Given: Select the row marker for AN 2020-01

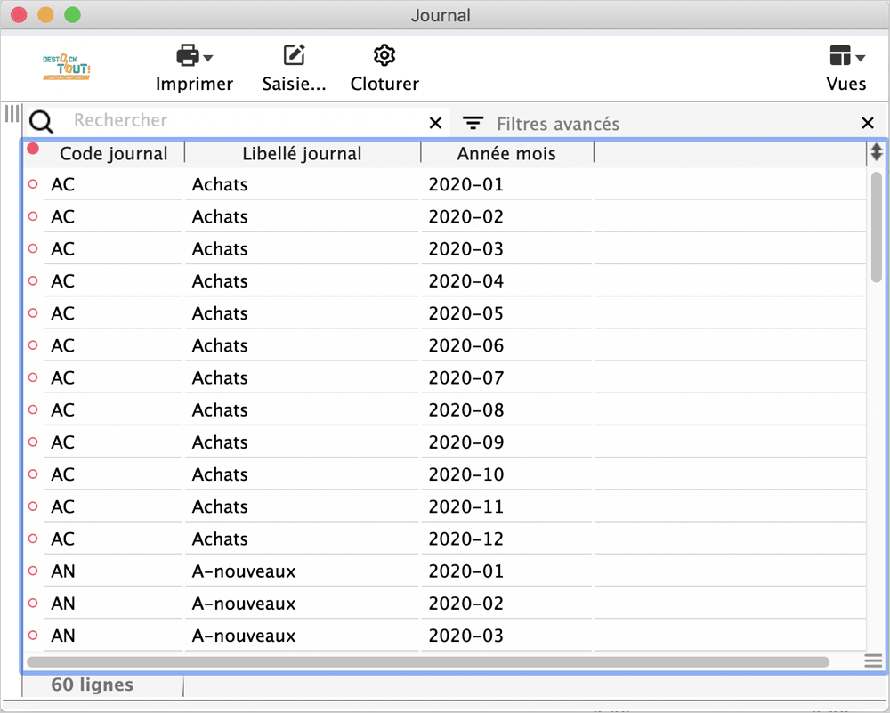Looking at the screenshot, I should [33, 571].
